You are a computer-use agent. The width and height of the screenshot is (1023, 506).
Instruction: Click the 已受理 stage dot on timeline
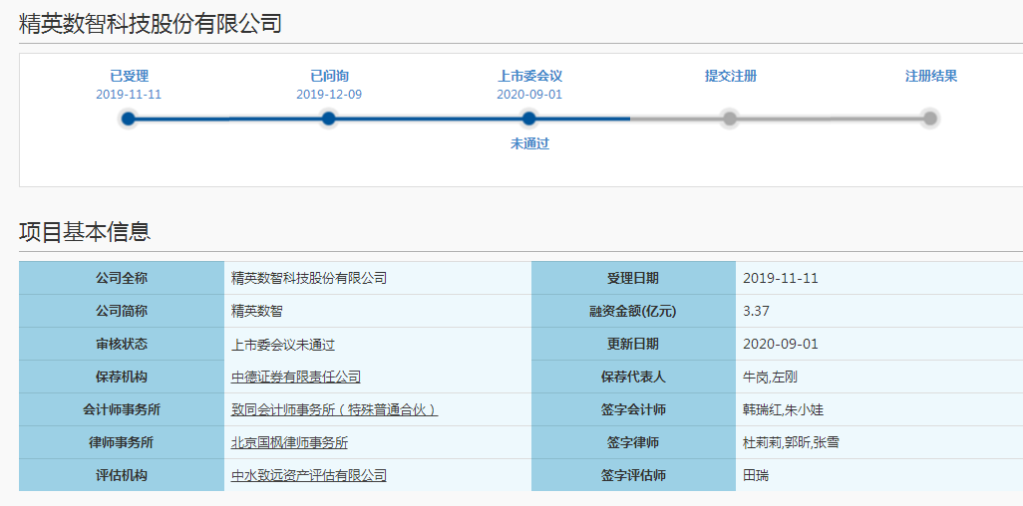tap(129, 119)
